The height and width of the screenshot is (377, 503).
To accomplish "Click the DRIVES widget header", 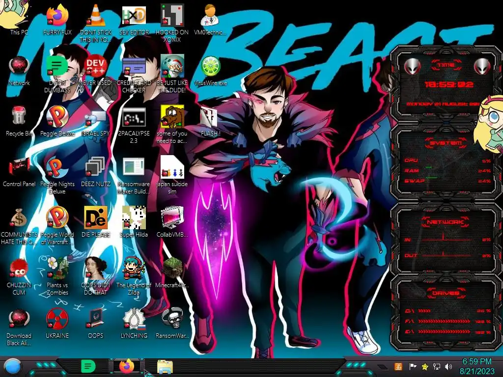I will tap(446, 293).
